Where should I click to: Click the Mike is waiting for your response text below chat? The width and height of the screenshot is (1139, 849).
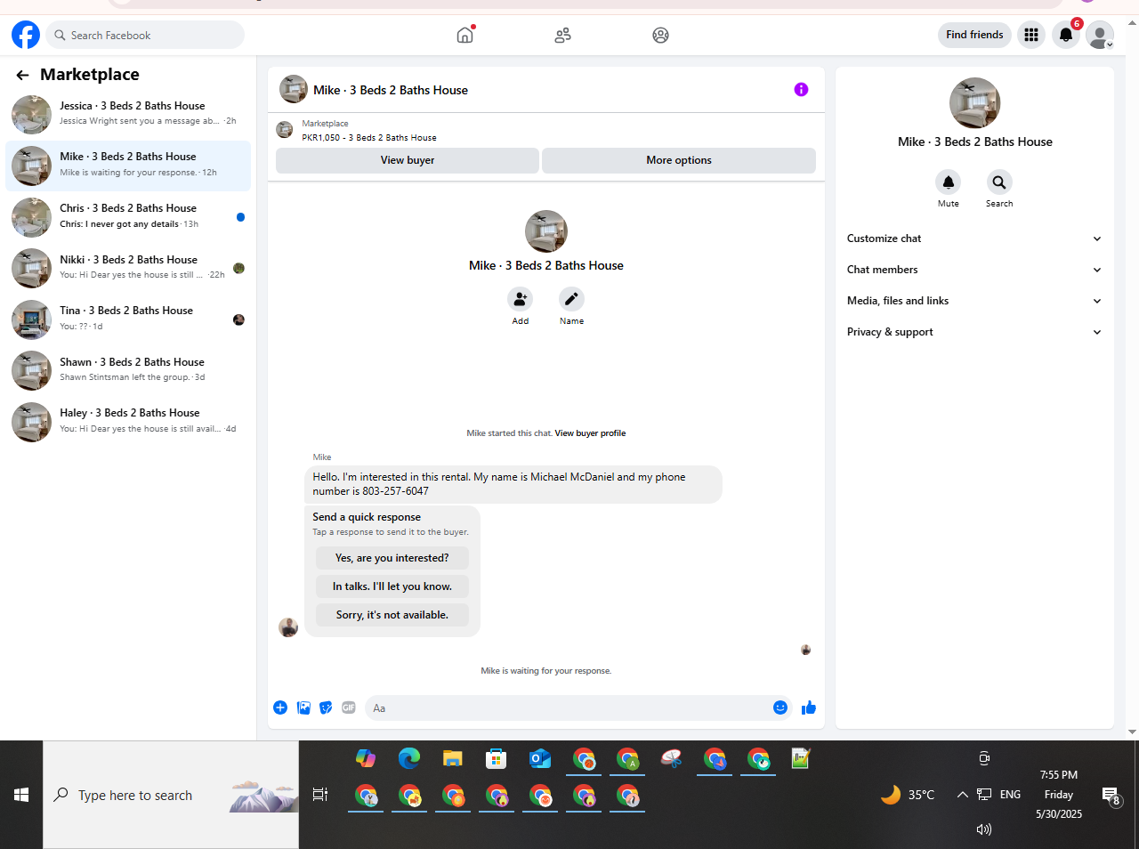546,671
